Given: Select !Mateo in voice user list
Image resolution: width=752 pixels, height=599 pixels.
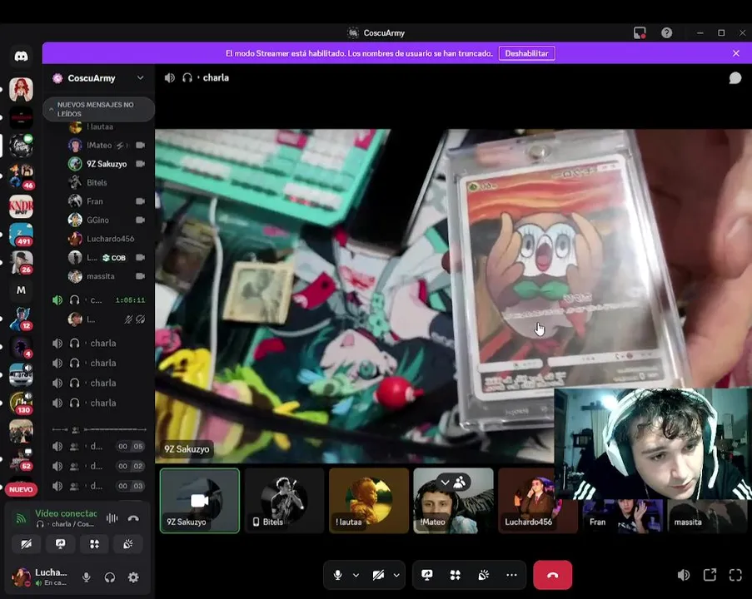Looking at the screenshot, I should 107,146.
